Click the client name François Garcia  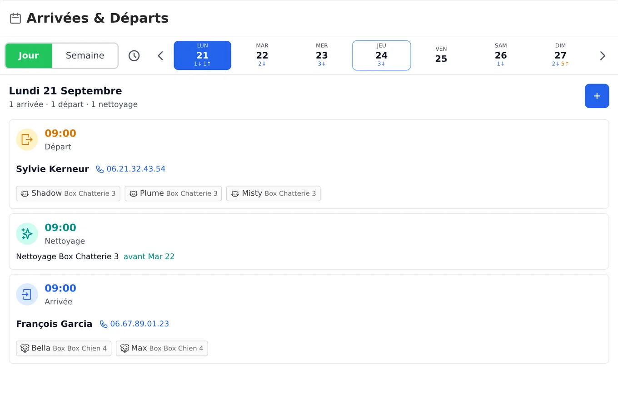(54, 324)
